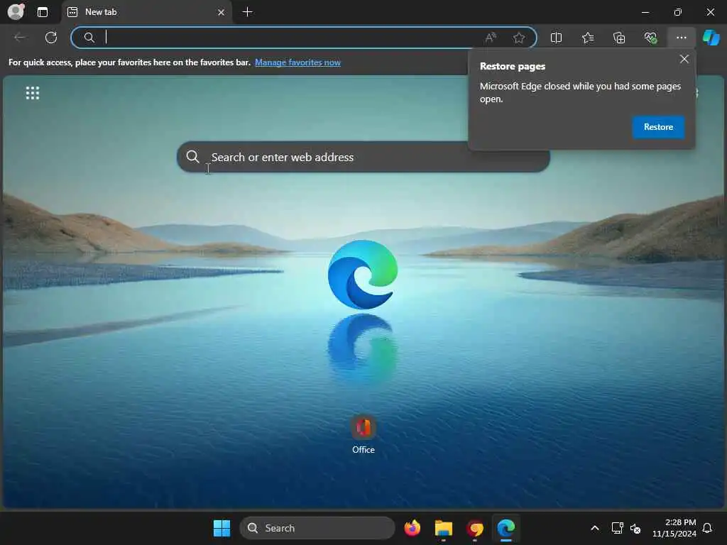
Task: Open Split screen view
Action: [x=556, y=38]
